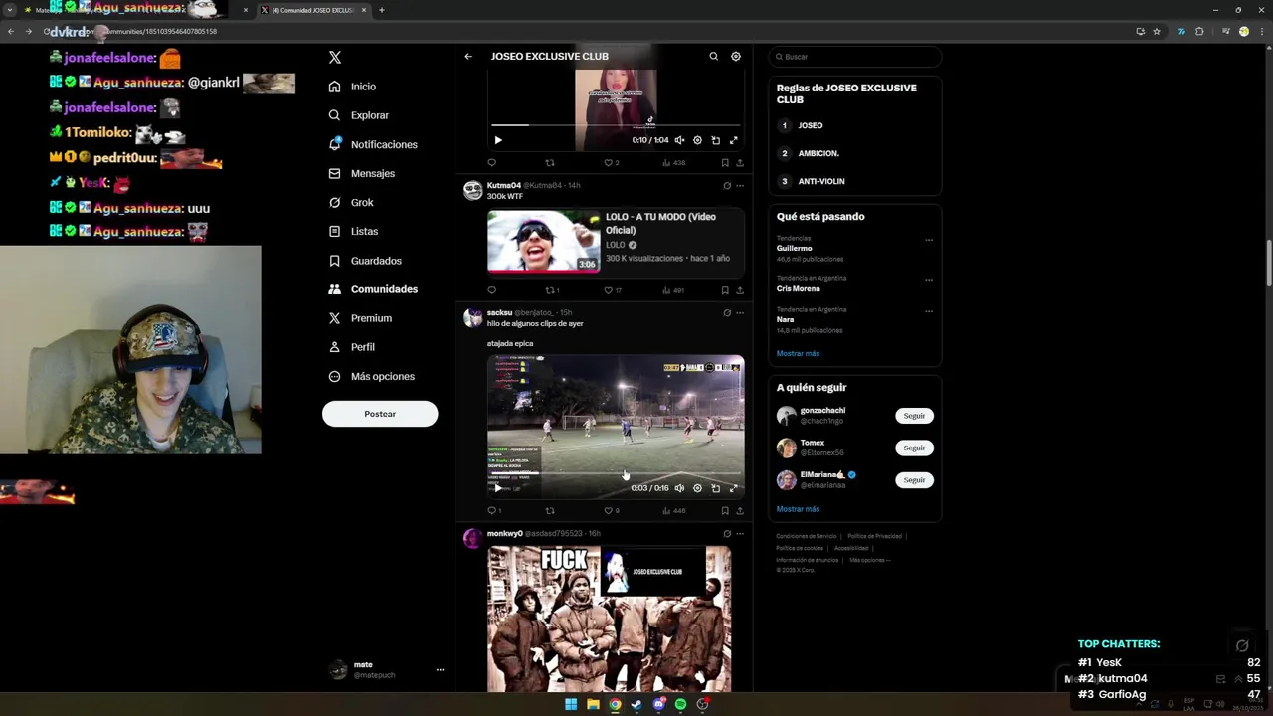1273x716 pixels.
Task: Open Spotify from the taskbar
Action: pos(680,704)
